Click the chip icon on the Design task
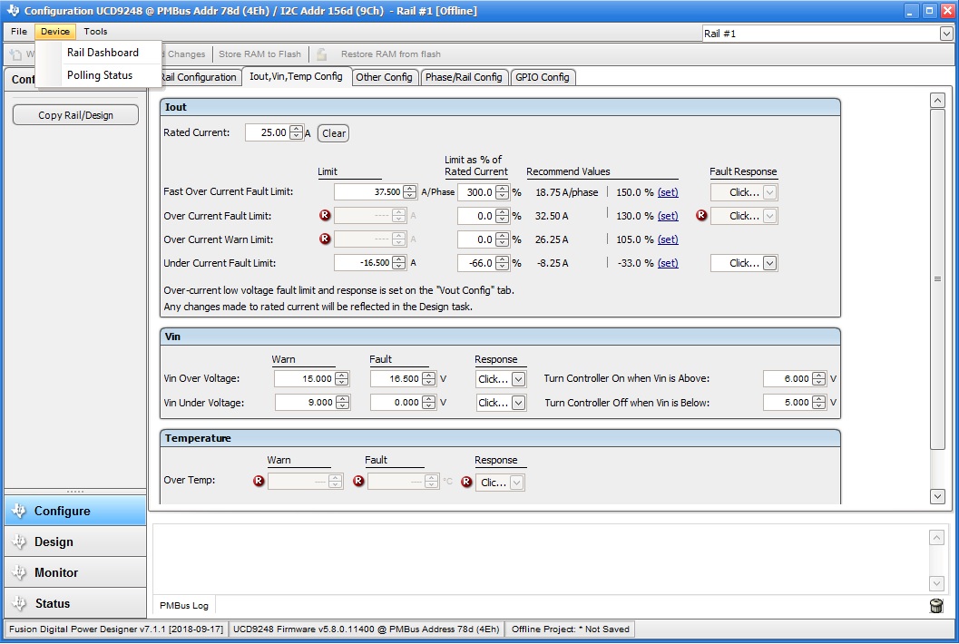Screen dimensions: 959x644 point(19,542)
